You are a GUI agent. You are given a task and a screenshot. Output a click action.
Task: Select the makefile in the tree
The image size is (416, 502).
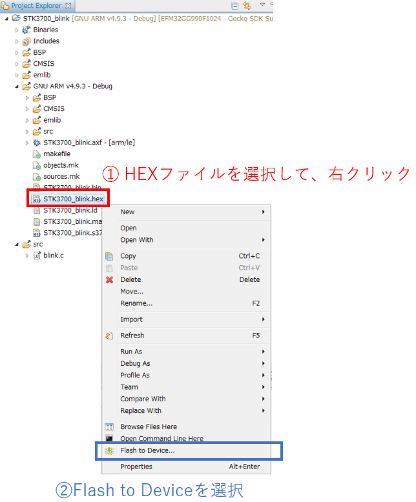57,154
